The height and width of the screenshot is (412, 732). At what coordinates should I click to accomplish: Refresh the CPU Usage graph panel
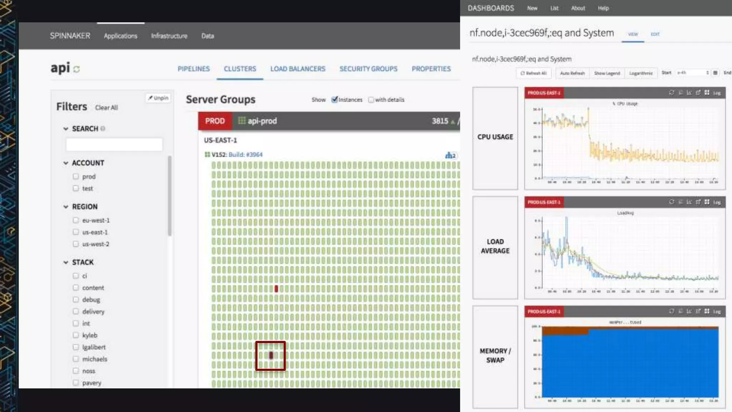[671, 93]
